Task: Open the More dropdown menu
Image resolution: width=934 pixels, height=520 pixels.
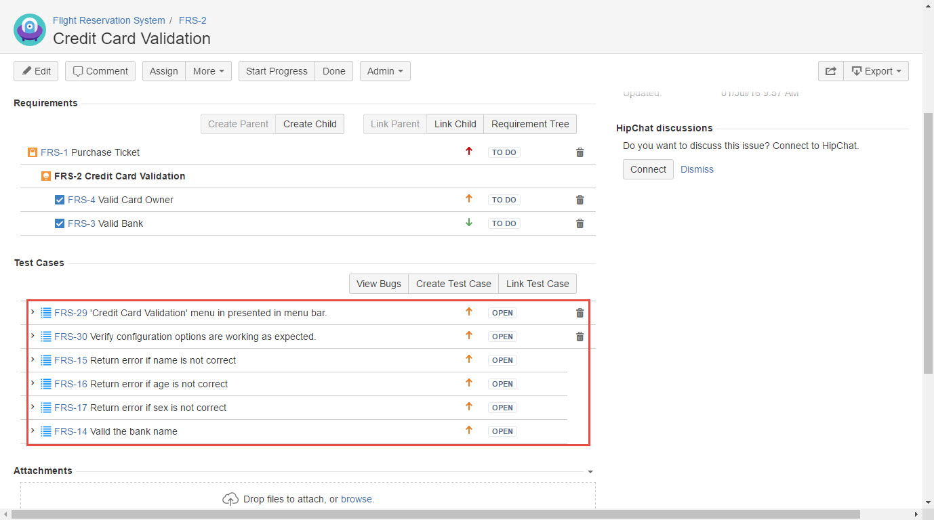Action: (208, 71)
